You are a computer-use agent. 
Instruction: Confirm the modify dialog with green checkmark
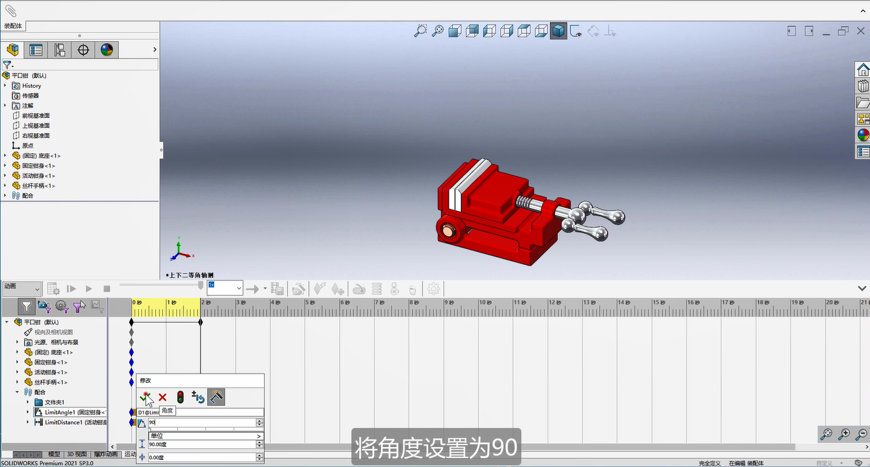coord(145,397)
